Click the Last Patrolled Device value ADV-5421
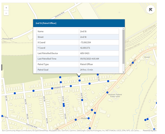The height and width of the screenshot is (134, 165). coord(85,53)
